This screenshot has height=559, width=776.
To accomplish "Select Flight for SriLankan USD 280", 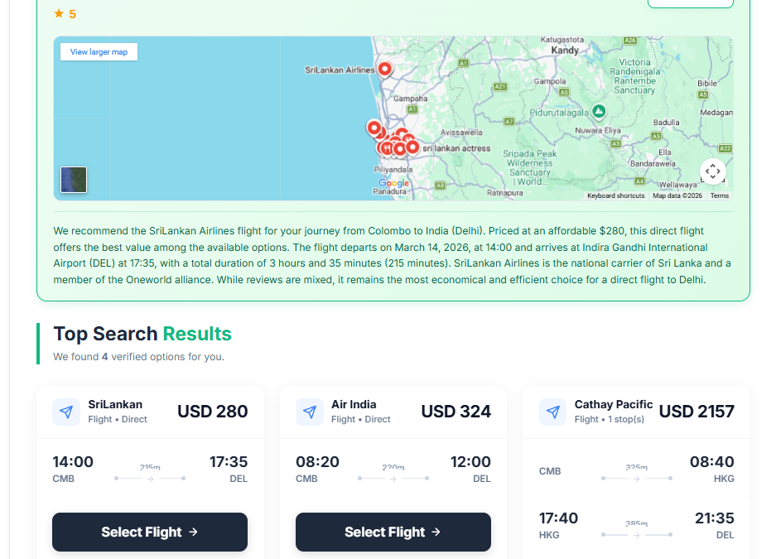I will [150, 532].
